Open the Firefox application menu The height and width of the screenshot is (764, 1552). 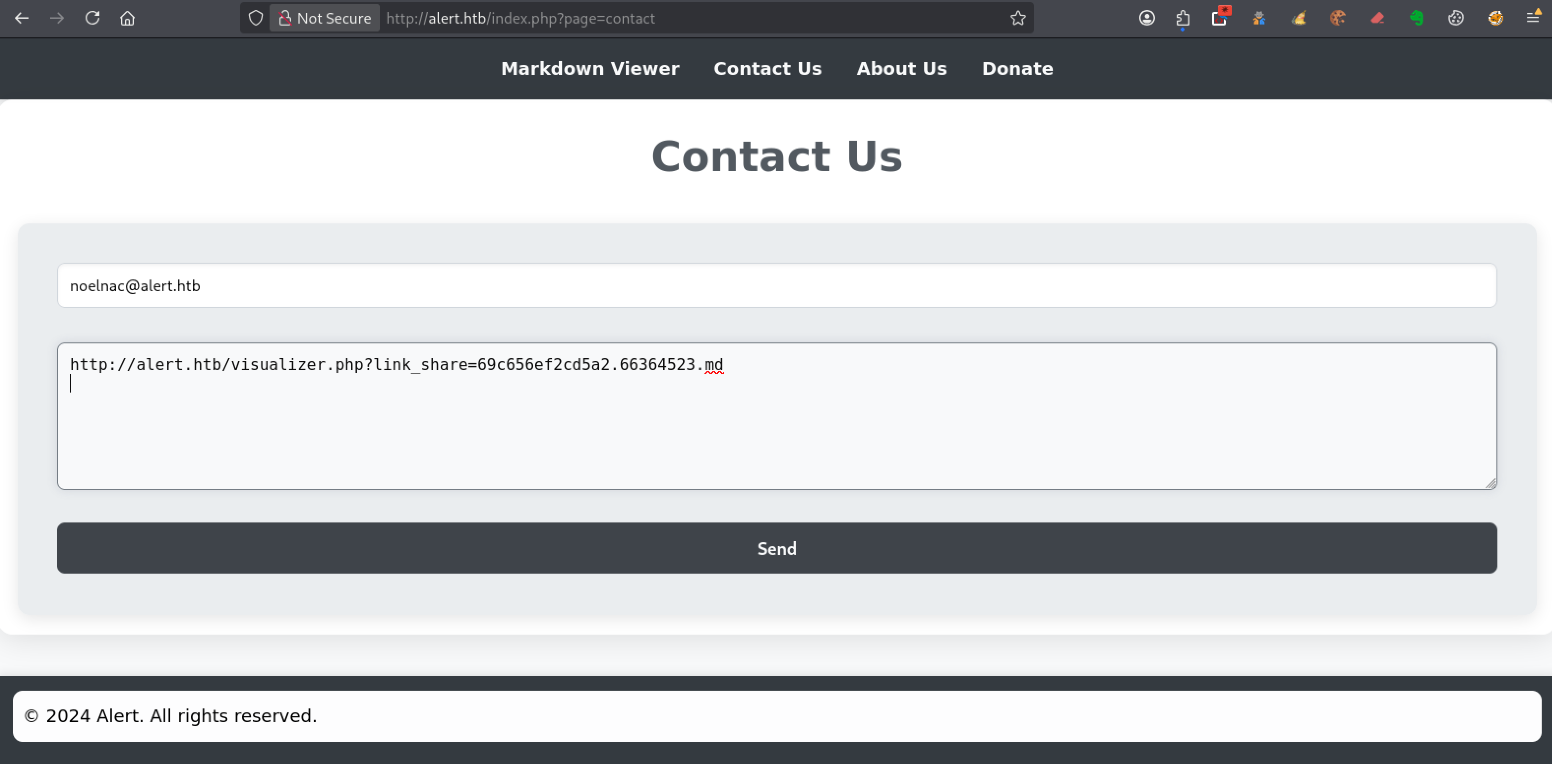[x=1533, y=18]
